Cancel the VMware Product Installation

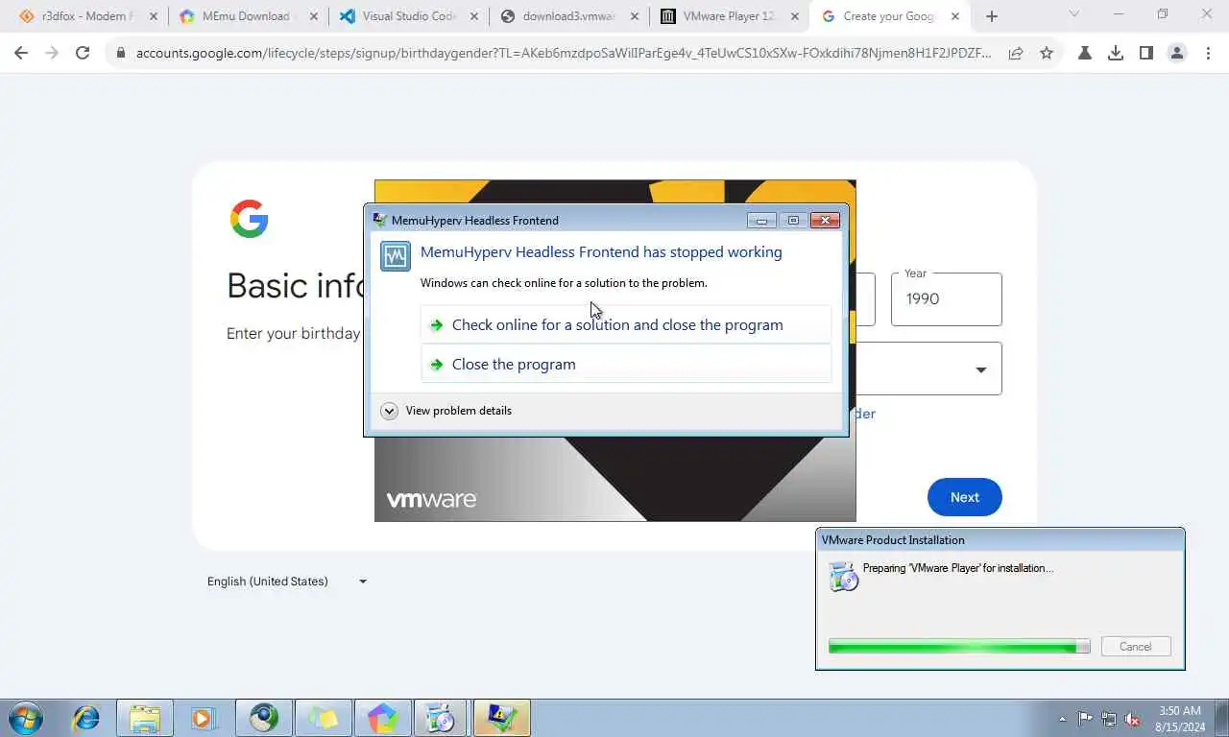[x=1136, y=647]
